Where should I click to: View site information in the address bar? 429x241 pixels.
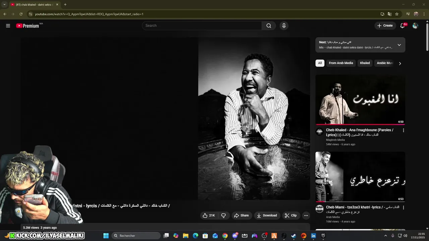(x=30, y=14)
